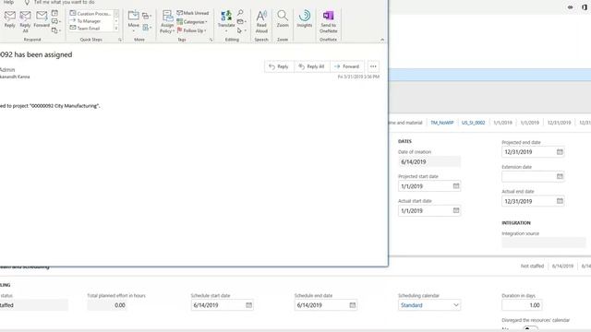Expand the Quick Steps dialog launcher
The height and width of the screenshot is (332, 591).
[x=120, y=40]
